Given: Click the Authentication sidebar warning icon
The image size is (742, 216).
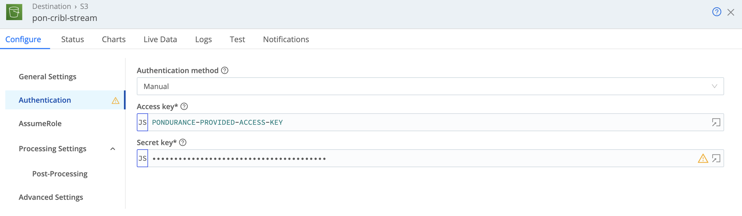Looking at the screenshot, I should [x=115, y=100].
